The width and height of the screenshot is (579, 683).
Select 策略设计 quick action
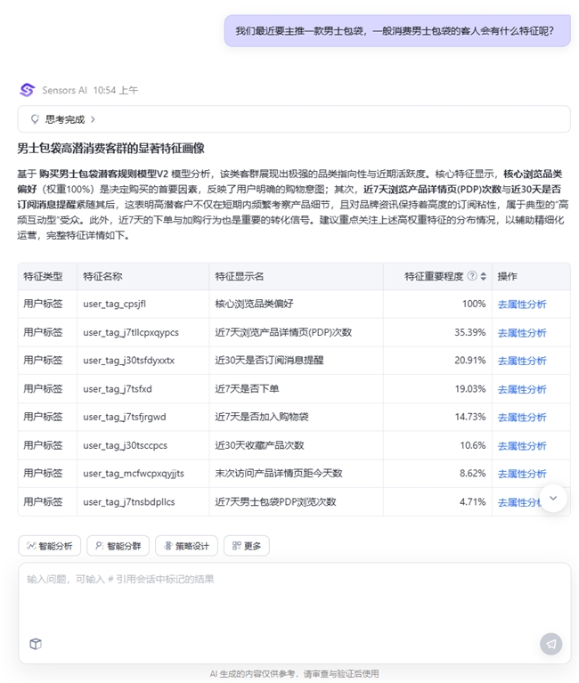(186, 546)
